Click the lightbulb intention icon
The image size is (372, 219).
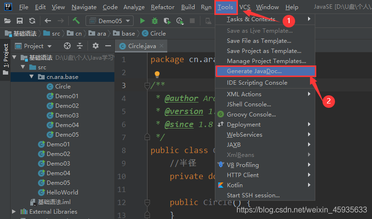coord(157,74)
